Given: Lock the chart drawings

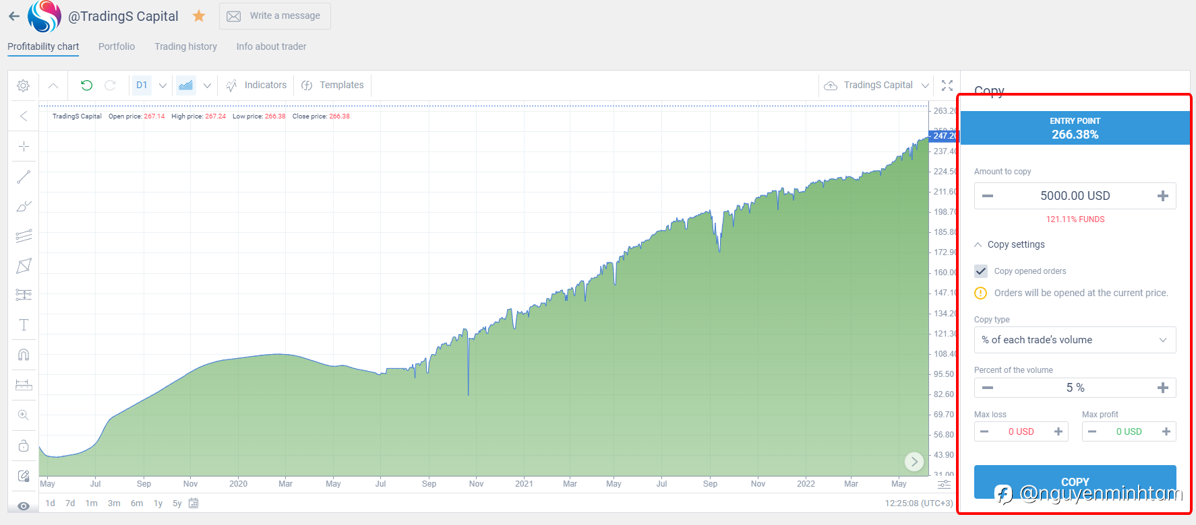Looking at the screenshot, I should (x=24, y=446).
